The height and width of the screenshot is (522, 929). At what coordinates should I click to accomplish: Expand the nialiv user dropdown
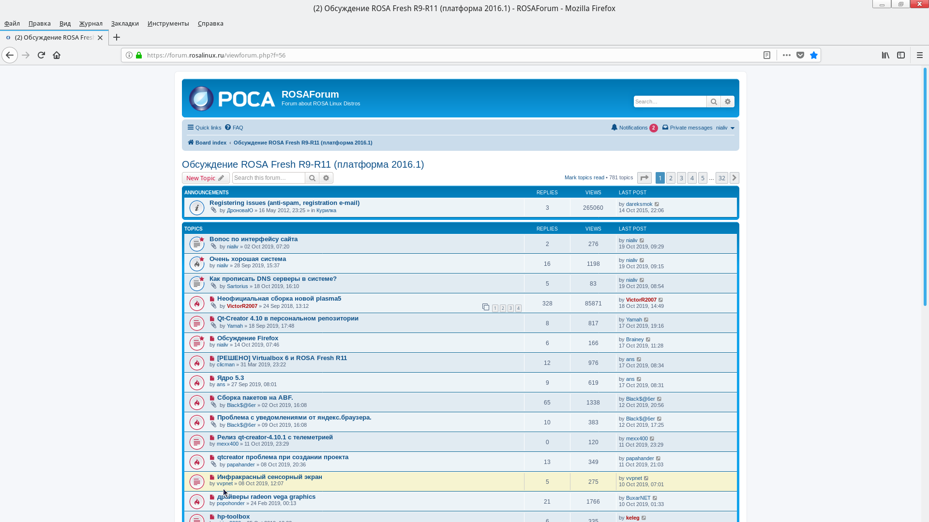(x=725, y=128)
